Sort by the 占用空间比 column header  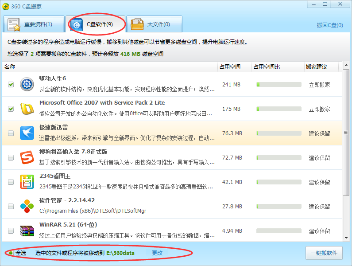278,67
